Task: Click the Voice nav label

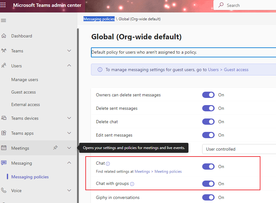Action: [17, 191]
